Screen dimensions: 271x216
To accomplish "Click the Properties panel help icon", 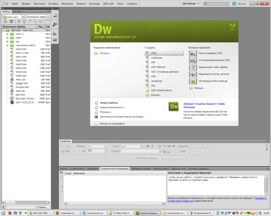I will click(267, 145).
